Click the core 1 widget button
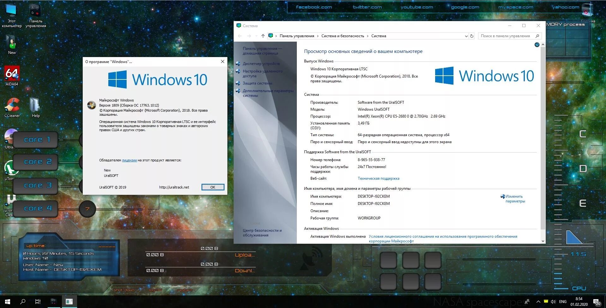 pos(35,140)
